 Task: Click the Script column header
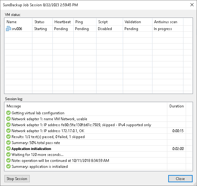[x=110, y=22]
